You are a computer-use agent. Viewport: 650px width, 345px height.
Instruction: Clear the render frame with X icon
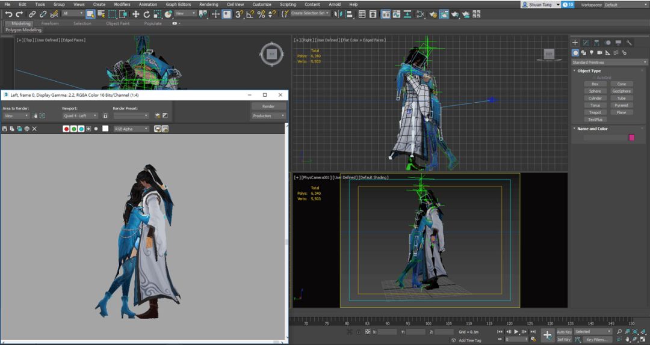coord(34,129)
